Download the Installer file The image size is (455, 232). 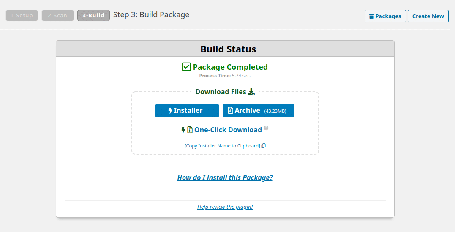point(187,111)
